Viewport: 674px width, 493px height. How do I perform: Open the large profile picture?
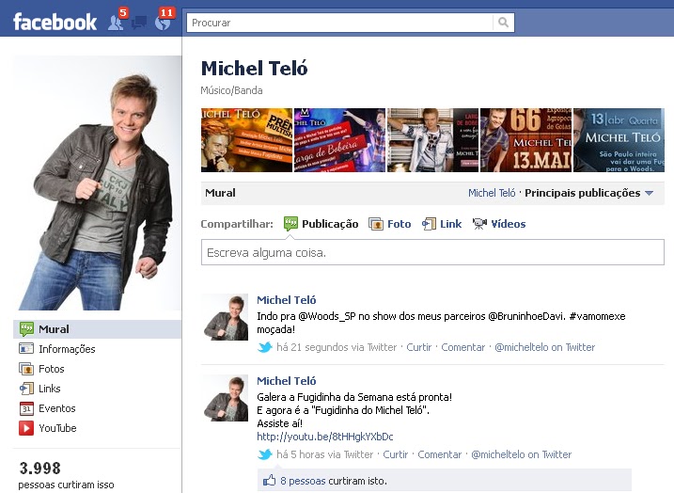click(98, 183)
